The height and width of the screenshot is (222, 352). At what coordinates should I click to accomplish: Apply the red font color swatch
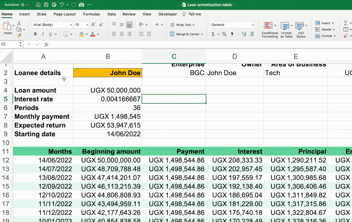92,34
